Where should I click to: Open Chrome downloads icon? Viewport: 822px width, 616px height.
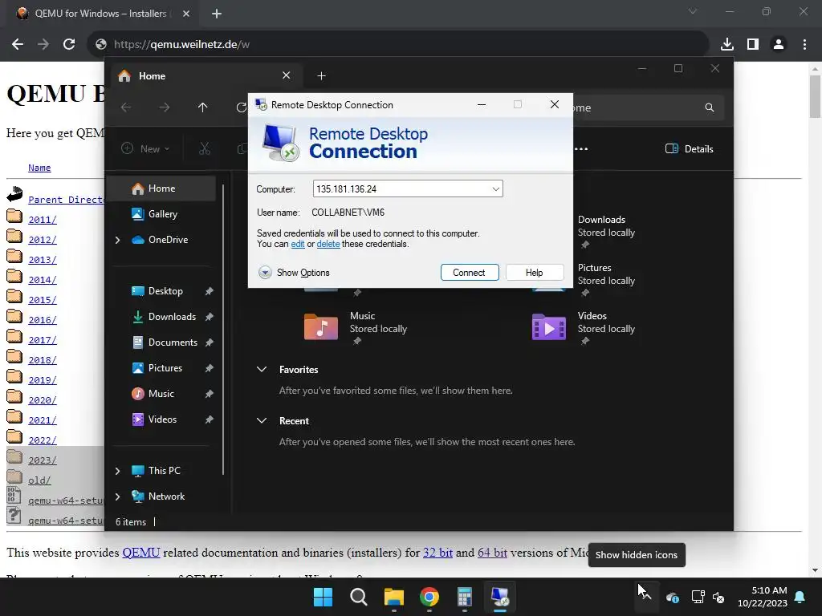(726, 44)
